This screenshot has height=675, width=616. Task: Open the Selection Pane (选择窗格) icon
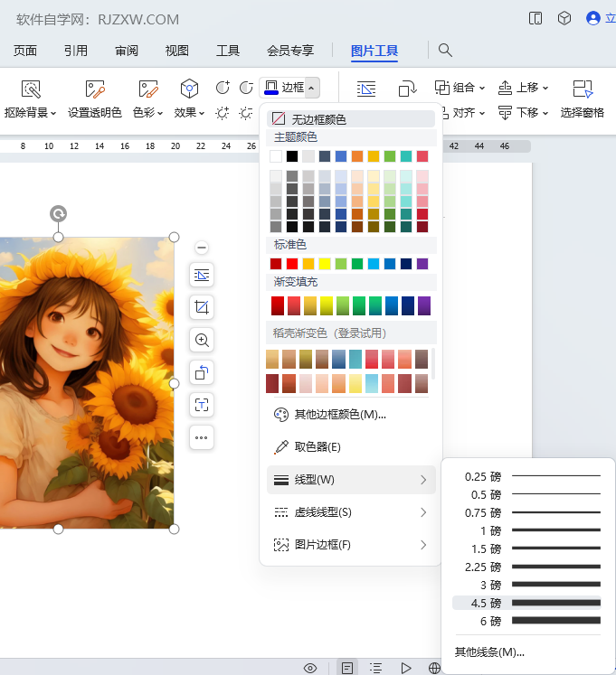click(x=583, y=89)
